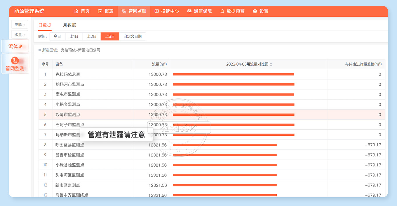Sort by the flow comparison column arrows
This screenshot has height=206, width=397.
pos(271,64)
